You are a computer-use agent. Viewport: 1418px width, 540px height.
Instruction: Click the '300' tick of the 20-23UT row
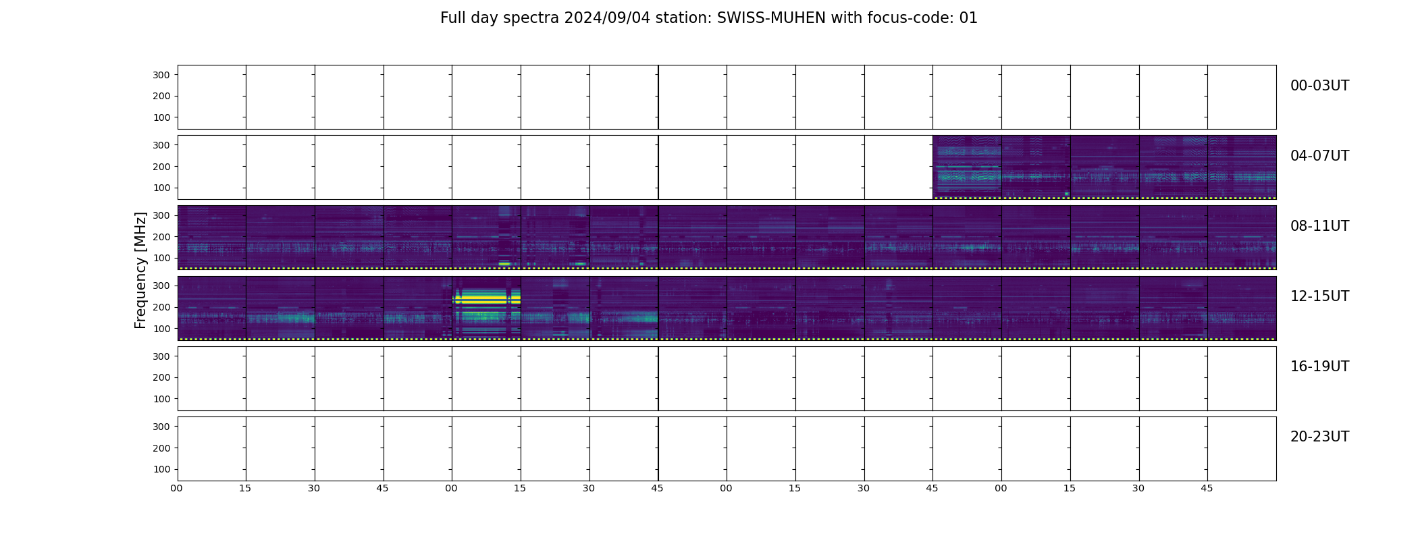[161, 427]
